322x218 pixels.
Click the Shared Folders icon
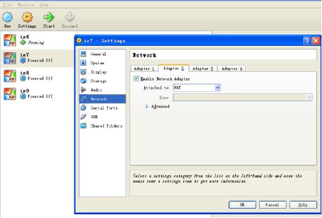(x=83, y=126)
